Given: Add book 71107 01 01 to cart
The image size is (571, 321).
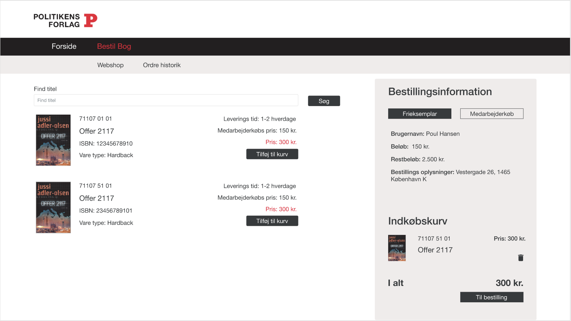Looking at the screenshot, I should tap(272, 154).
